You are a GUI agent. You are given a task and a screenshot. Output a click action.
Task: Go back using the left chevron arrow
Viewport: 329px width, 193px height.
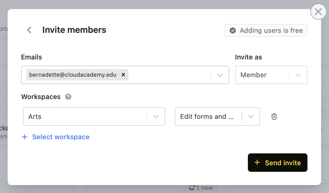pos(29,30)
